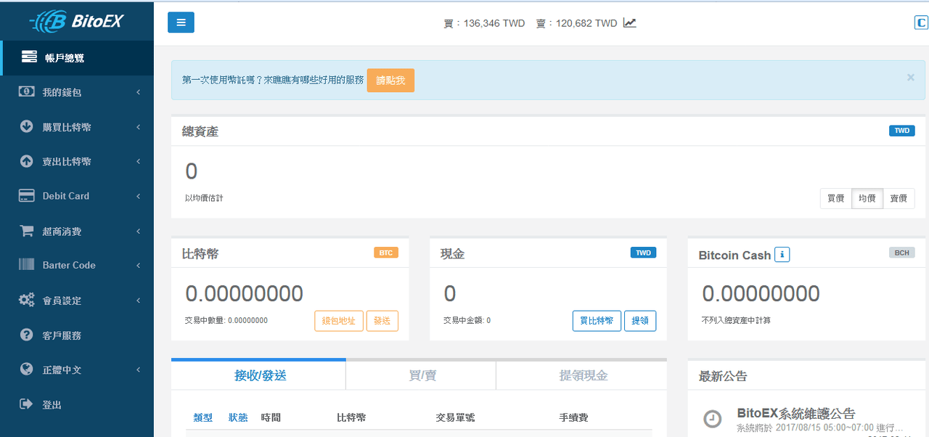
Task: Sort by the 類型 column header
Action: pos(202,417)
